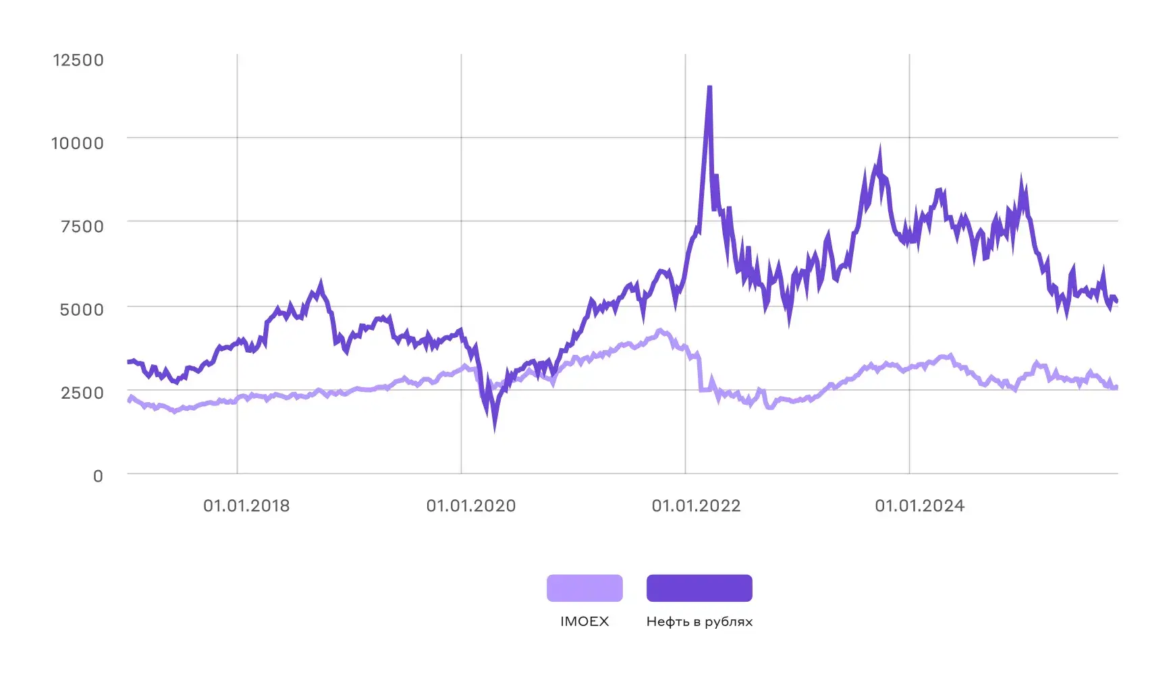Click the 5000 y-axis label
The image size is (1173, 678).
pos(82,310)
